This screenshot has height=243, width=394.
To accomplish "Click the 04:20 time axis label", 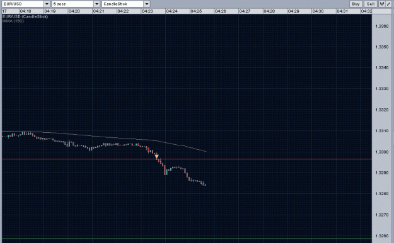I will [x=74, y=11].
